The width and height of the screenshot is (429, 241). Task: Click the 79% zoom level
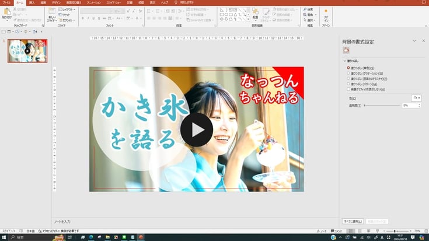click(417, 231)
